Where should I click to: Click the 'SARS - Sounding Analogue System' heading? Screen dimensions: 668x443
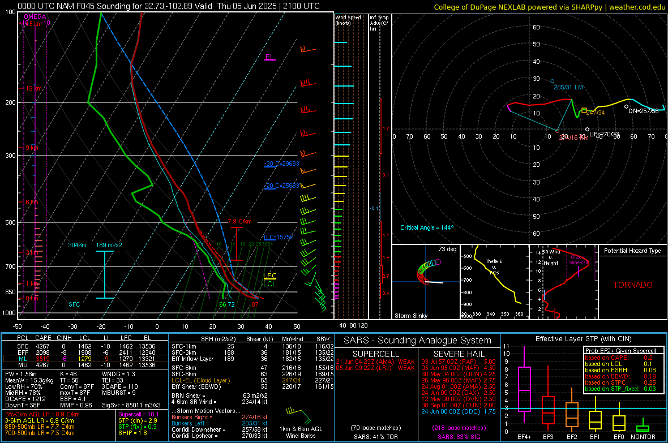click(x=418, y=341)
